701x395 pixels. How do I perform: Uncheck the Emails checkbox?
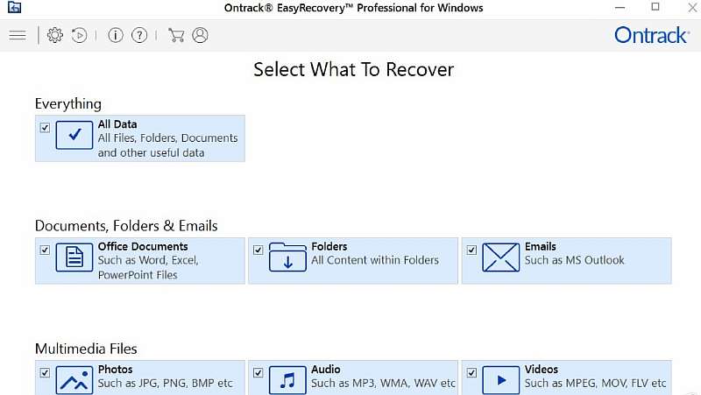click(x=471, y=250)
